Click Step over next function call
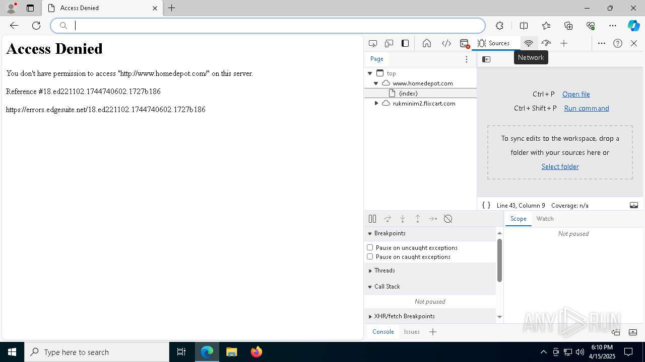The height and width of the screenshot is (362, 645). pos(388,219)
